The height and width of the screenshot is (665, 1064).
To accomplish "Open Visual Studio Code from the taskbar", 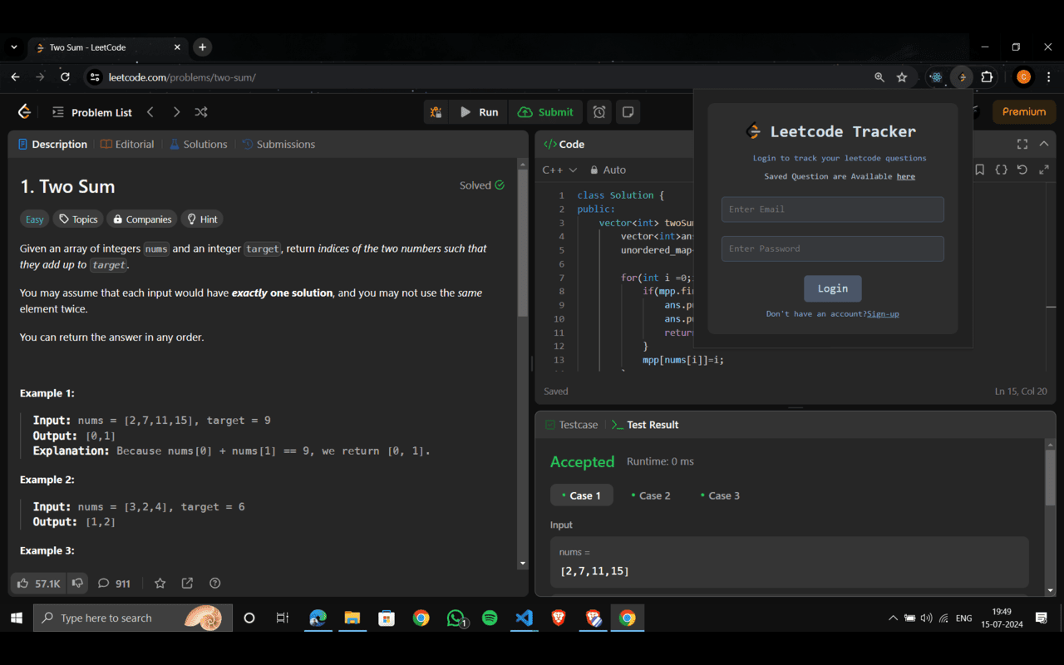I will click(524, 618).
